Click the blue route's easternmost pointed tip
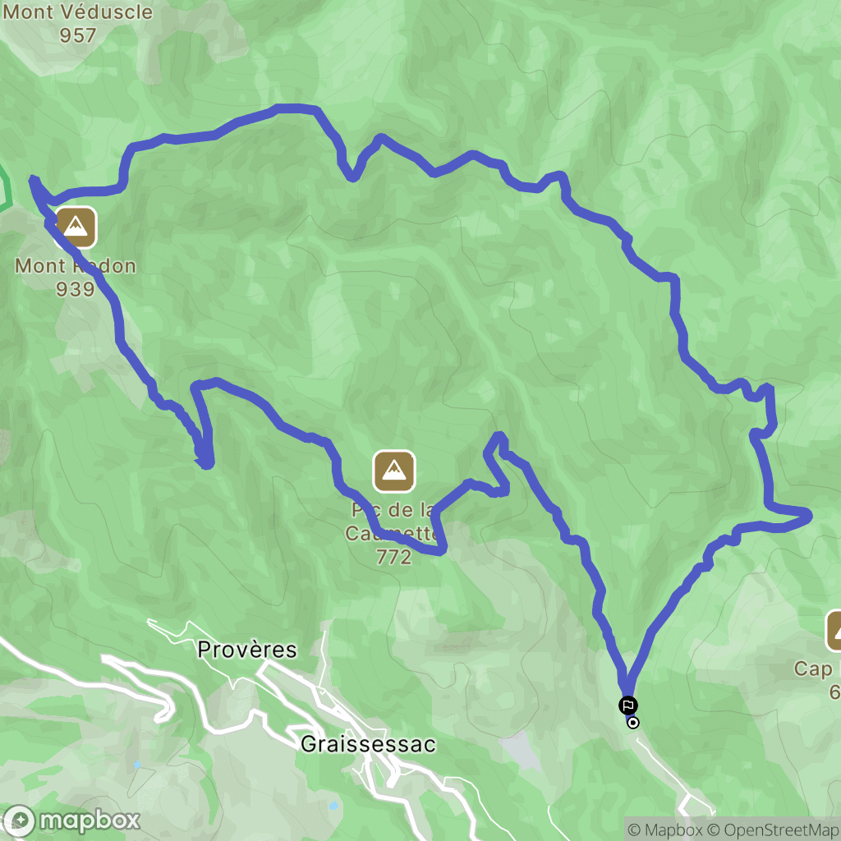 coord(807,516)
